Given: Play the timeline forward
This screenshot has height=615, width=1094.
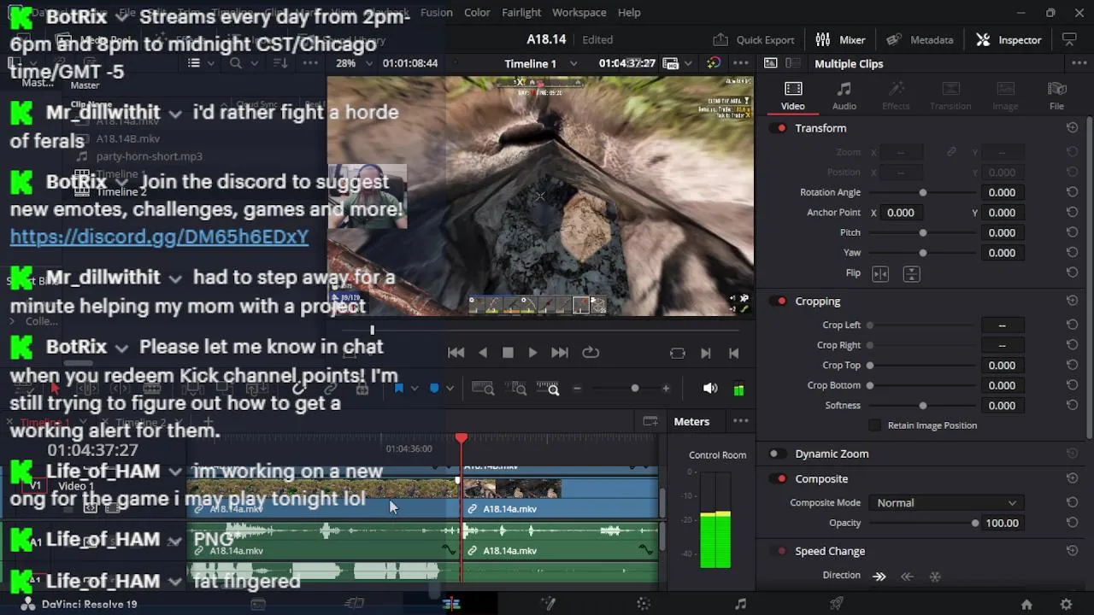Looking at the screenshot, I should pos(532,353).
